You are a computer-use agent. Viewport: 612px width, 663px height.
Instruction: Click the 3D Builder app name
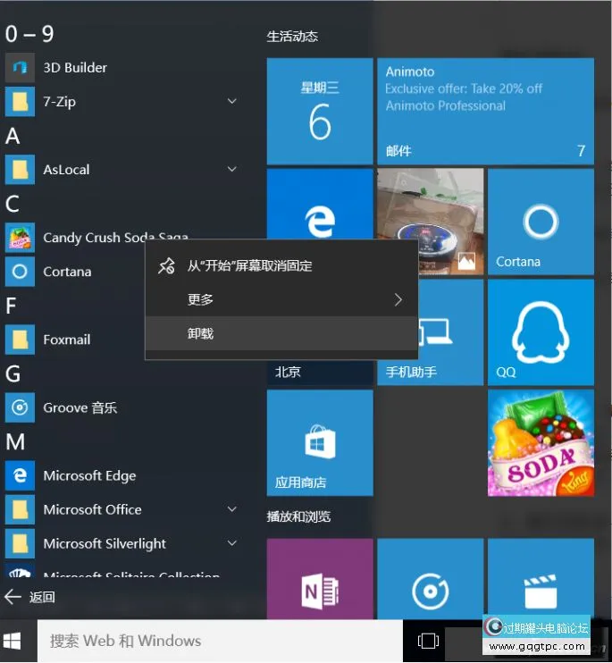coord(75,68)
